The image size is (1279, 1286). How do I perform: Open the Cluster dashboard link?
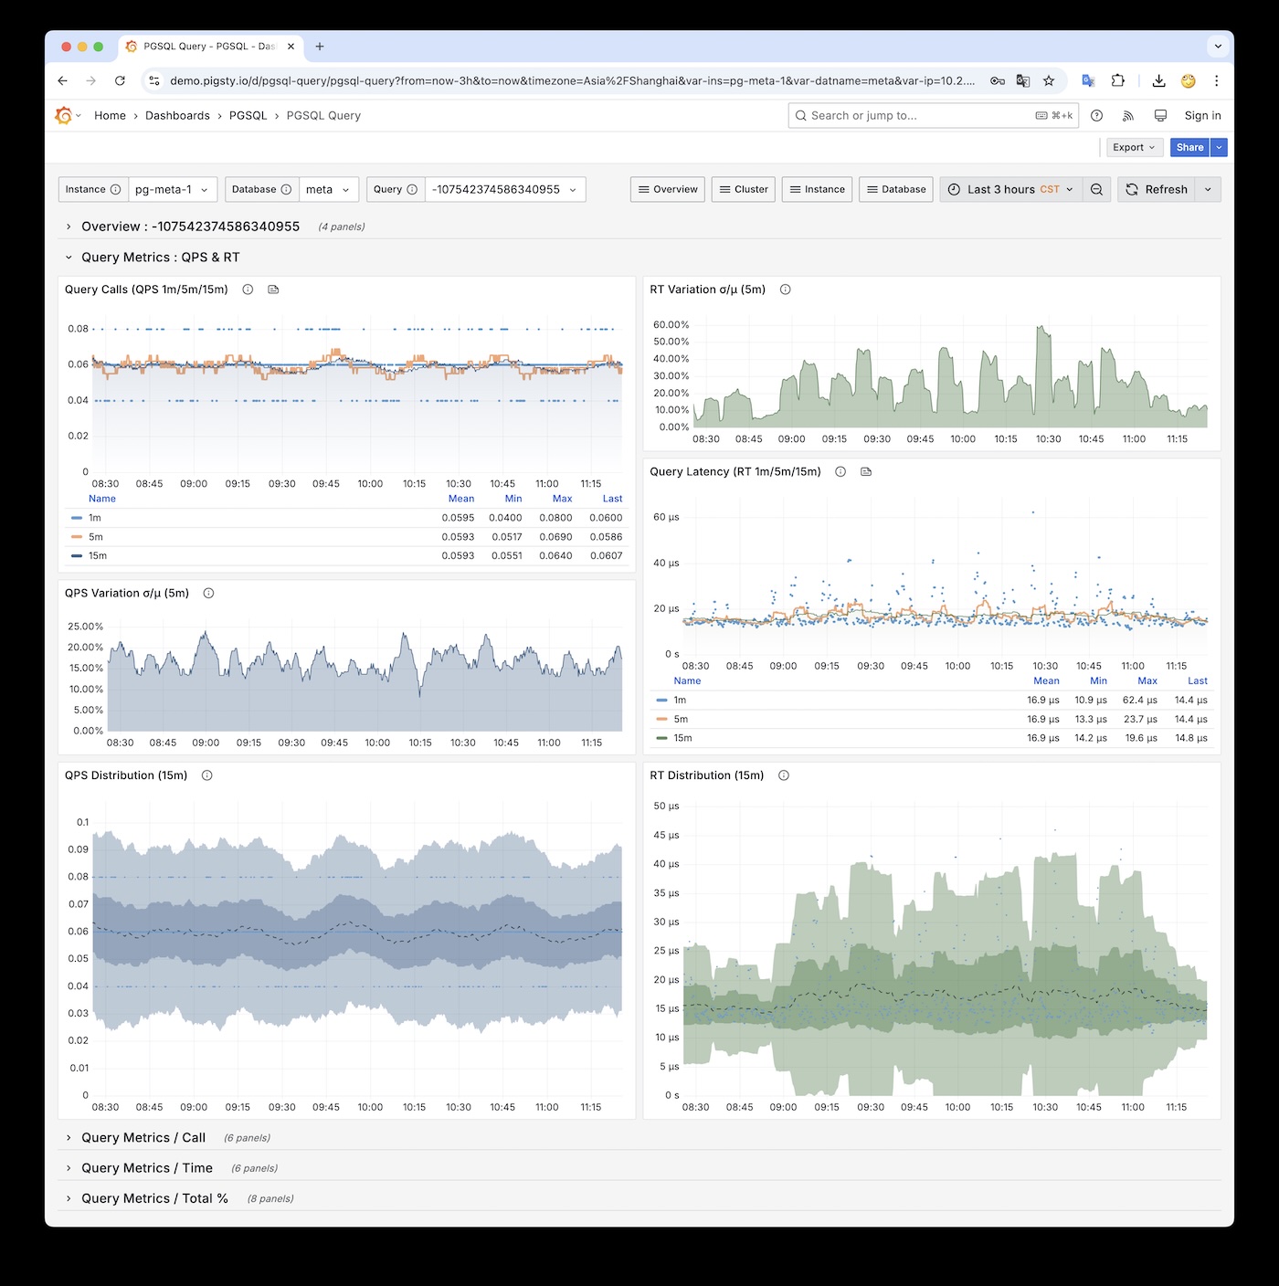[x=743, y=190]
